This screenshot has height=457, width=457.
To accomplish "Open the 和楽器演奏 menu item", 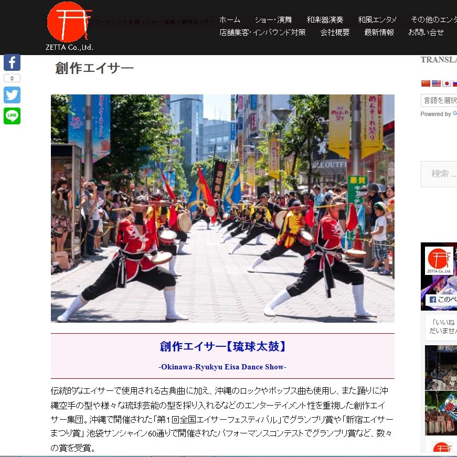I will [x=325, y=20].
